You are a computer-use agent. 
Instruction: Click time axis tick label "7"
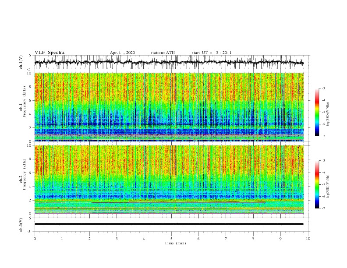click(x=226, y=239)
